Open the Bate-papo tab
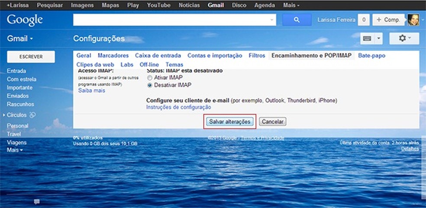 click(x=371, y=56)
